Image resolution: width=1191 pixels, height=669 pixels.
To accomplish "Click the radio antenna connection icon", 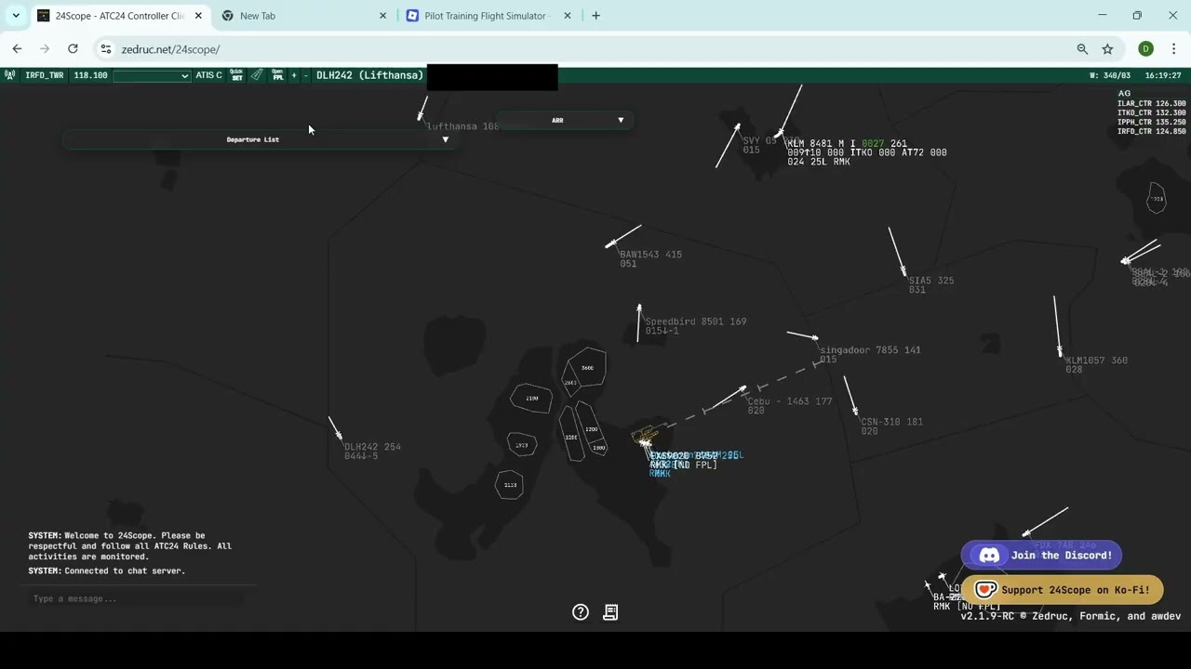I will click(9, 75).
